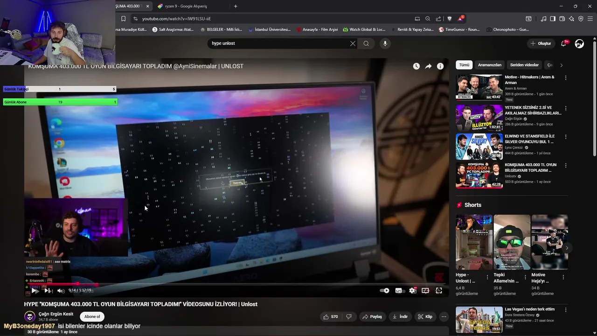
Task: Click the search magnifier button
Action: (366, 43)
